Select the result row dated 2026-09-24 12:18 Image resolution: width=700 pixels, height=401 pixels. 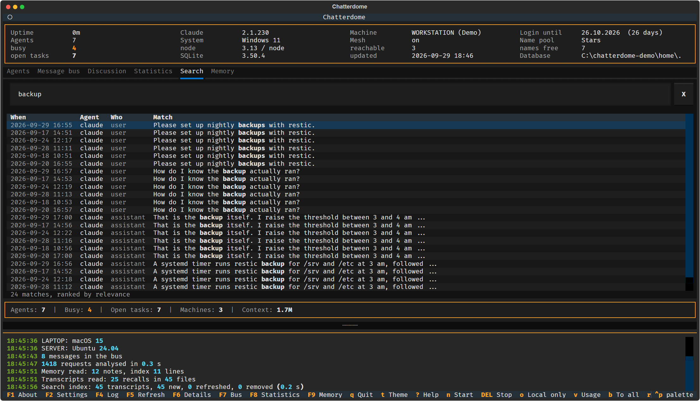(x=346, y=279)
